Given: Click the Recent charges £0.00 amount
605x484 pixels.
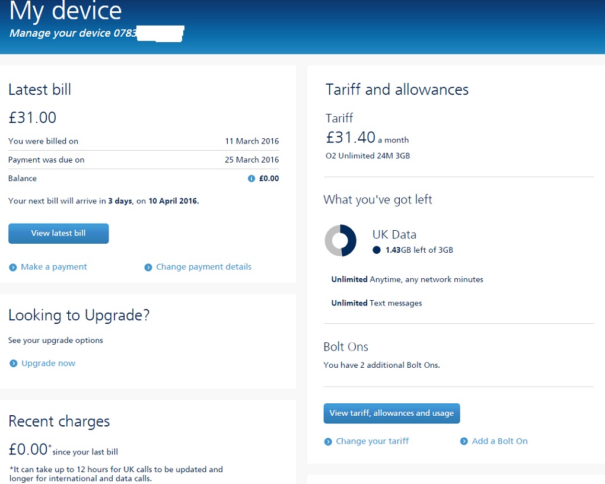Looking at the screenshot, I should click(28, 450).
